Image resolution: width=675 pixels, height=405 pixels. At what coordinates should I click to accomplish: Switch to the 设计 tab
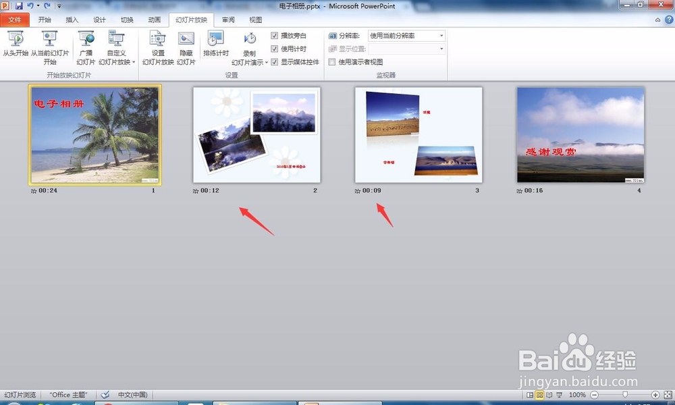coord(99,20)
